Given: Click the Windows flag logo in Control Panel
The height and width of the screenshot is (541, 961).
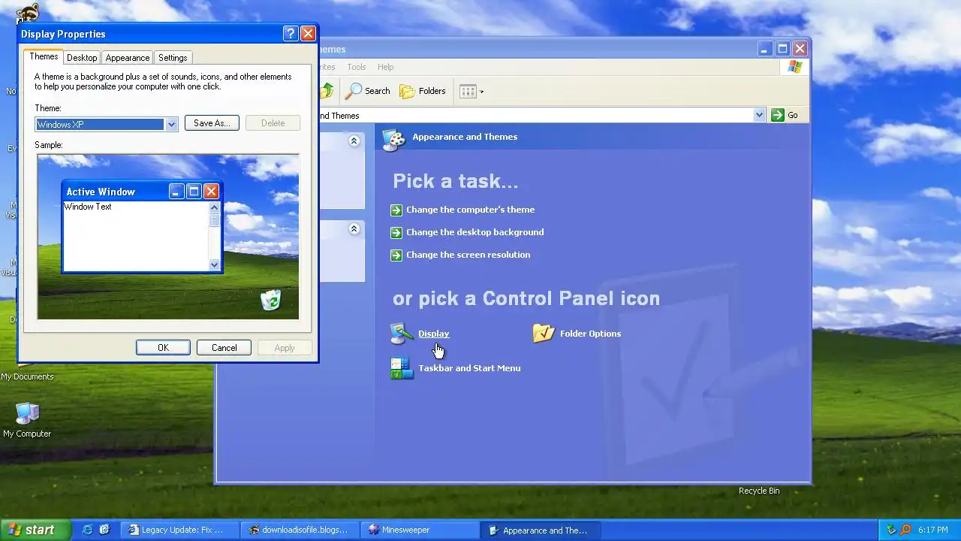Looking at the screenshot, I should point(794,67).
